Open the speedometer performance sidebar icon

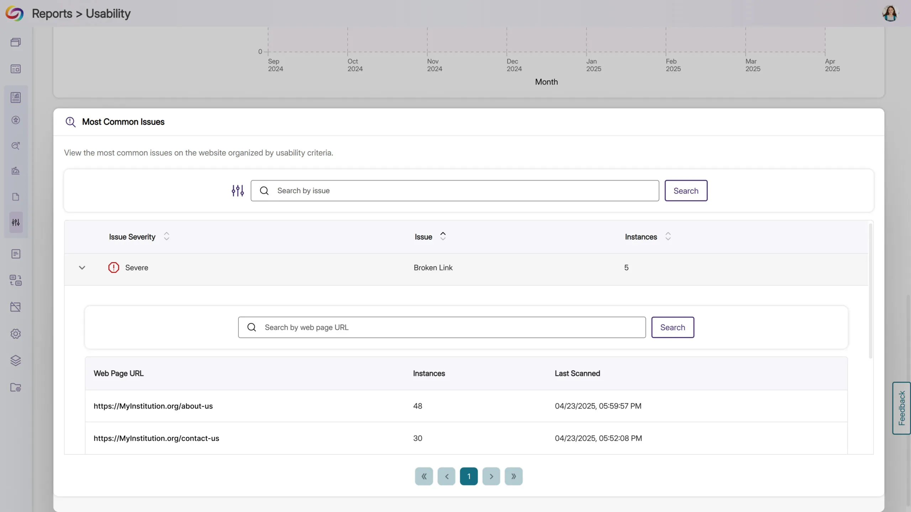[x=16, y=171]
